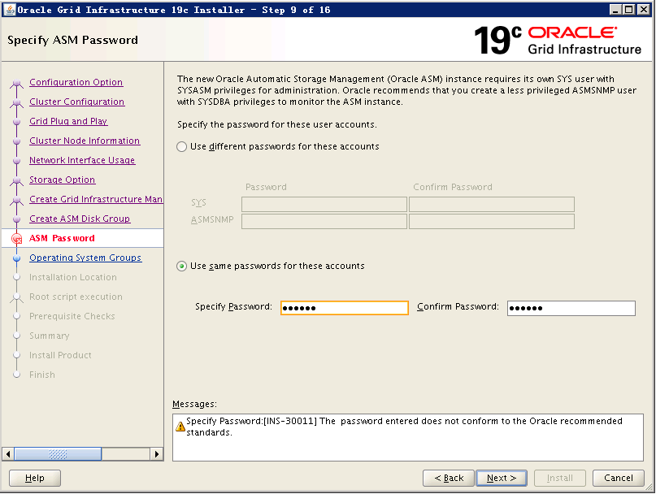Click the left arrow of sidebar scrollbar
The image size is (656, 494).
8,454
